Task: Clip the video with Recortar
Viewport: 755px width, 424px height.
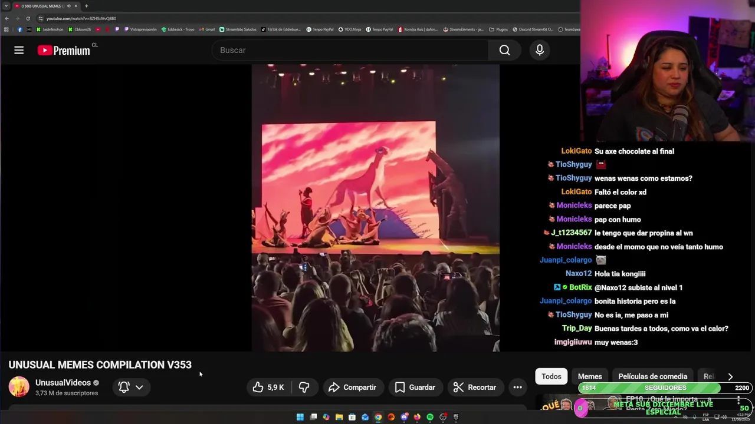Action: pyautogui.click(x=475, y=387)
